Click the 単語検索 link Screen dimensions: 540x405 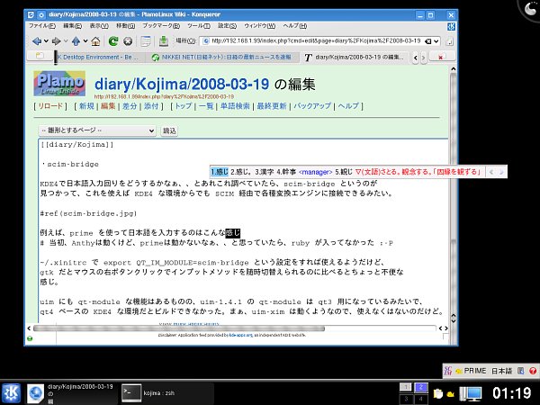pos(235,106)
